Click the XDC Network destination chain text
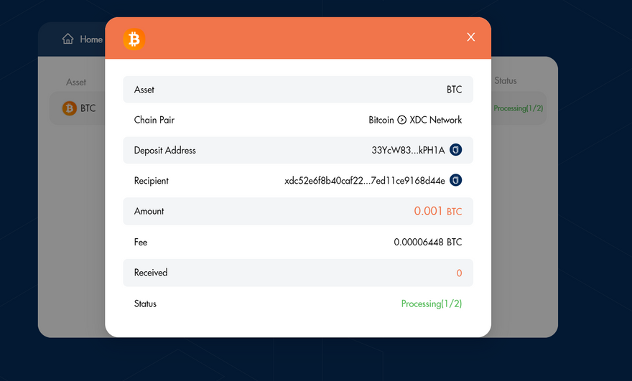 pyautogui.click(x=435, y=120)
